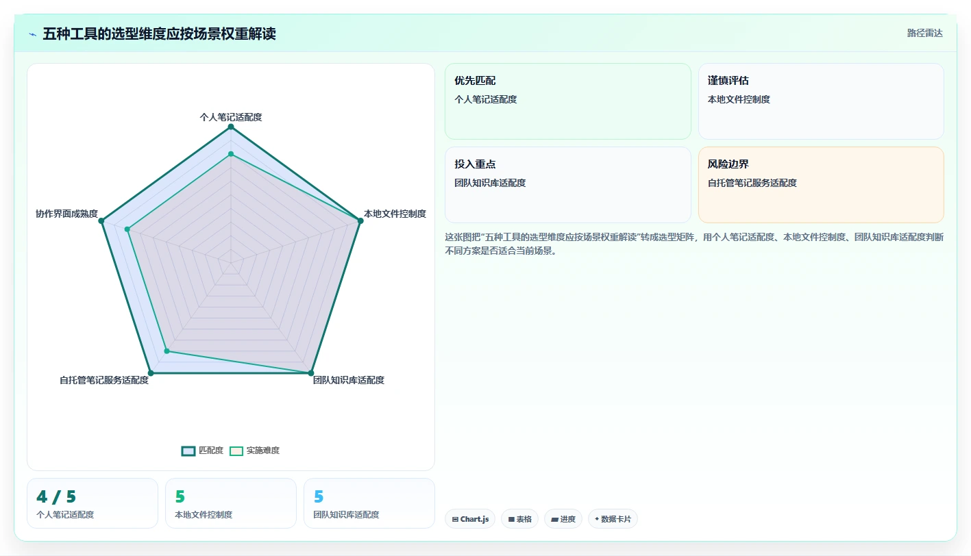Select the green 5 本地文件控制度 stat card
The width and height of the screenshot is (971, 556).
click(231, 503)
